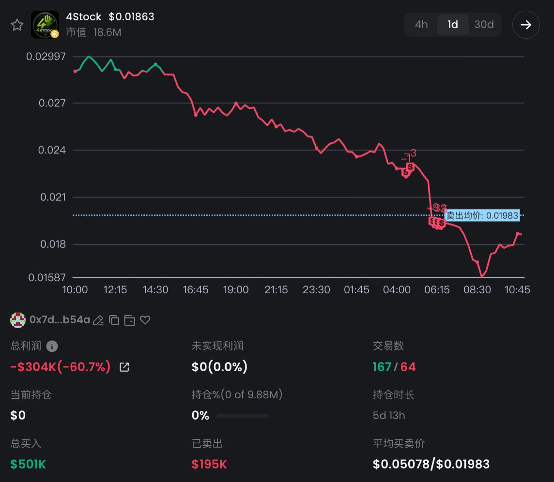Image resolution: width=554 pixels, height=482 pixels.
Task: Switch chart to 30d timeframe
Action: [484, 24]
